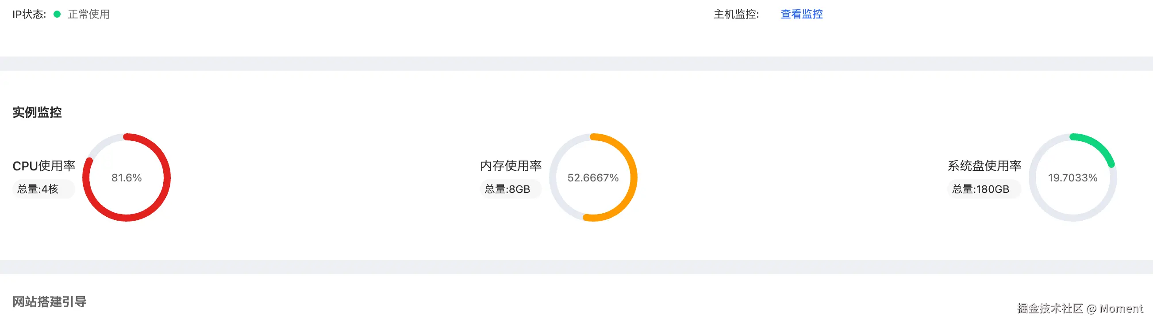Click the 总量:180GB badge
Image resolution: width=1153 pixels, height=324 pixels.
pyautogui.click(x=981, y=189)
